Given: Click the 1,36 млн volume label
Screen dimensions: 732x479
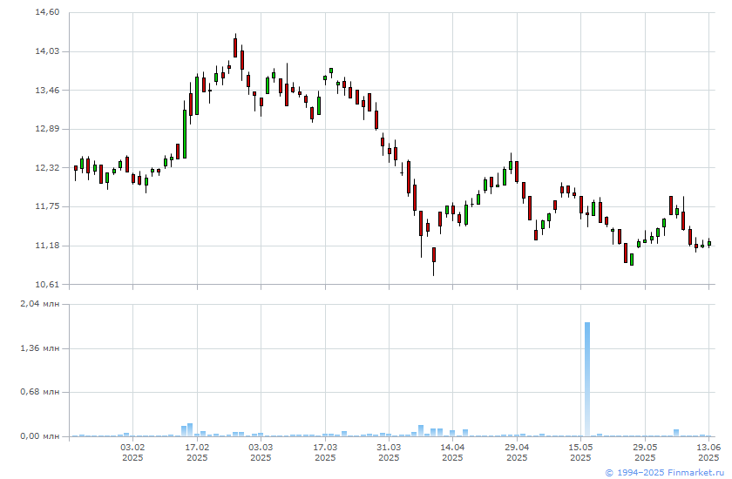Looking at the screenshot, I should (40, 348).
